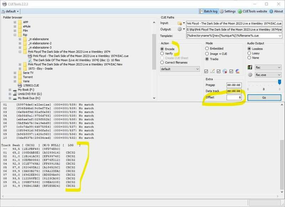This screenshot has width=285, height=207.
Task: Click the flac.exe encoder gear icon
Action: point(250,75)
